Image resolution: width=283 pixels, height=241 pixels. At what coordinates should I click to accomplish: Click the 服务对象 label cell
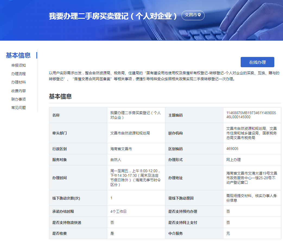(x=78, y=160)
